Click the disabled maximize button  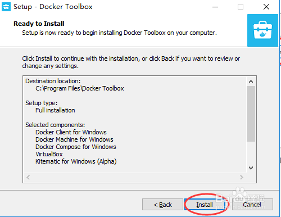click(241, 7)
